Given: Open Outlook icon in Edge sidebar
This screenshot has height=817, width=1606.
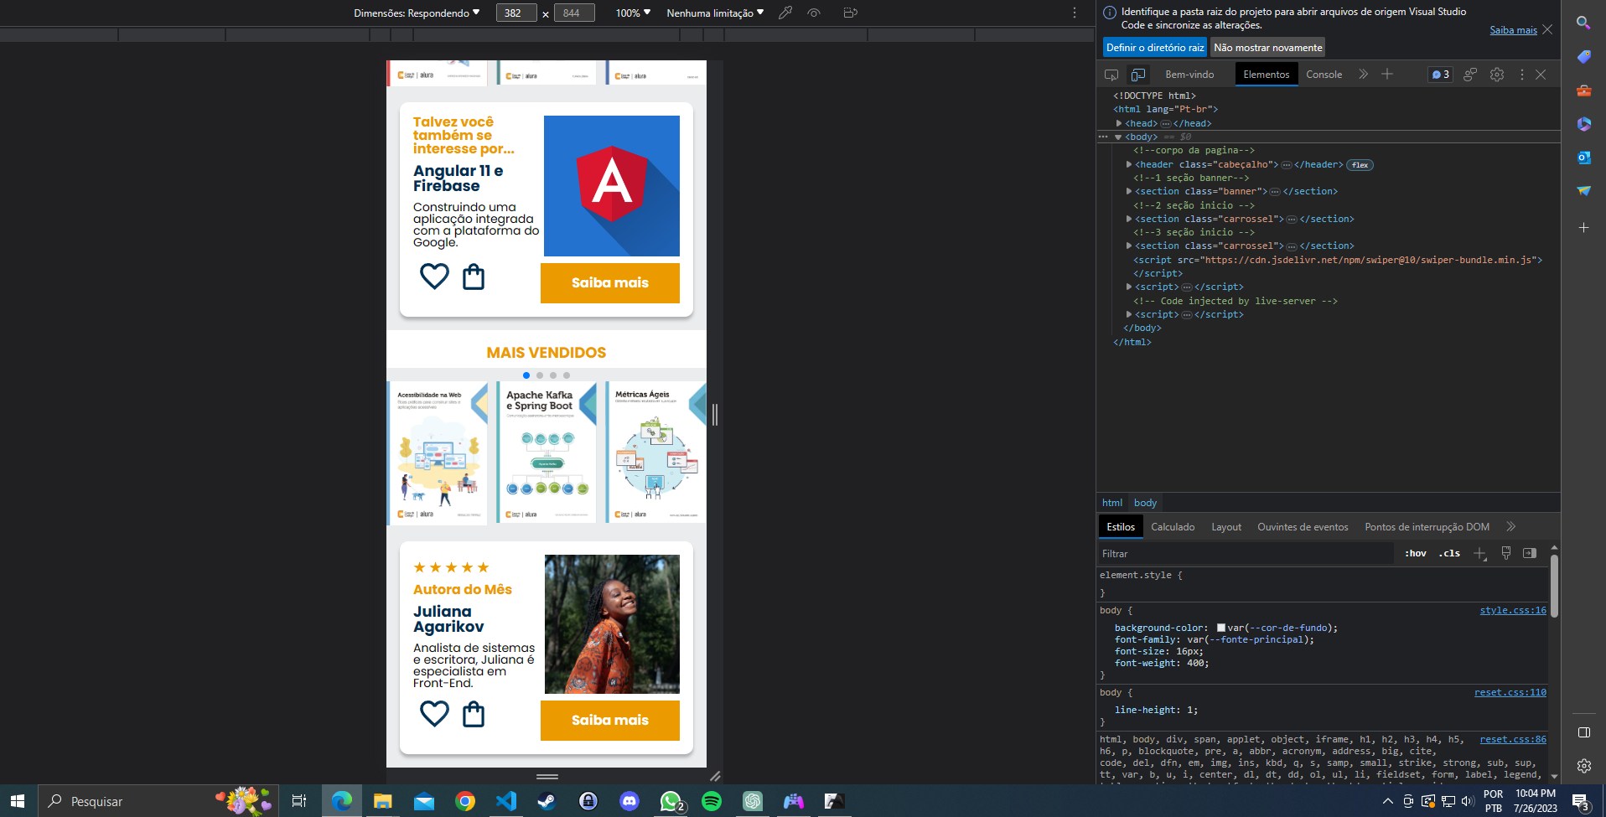Looking at the screenshot, I should (1583, 158).
